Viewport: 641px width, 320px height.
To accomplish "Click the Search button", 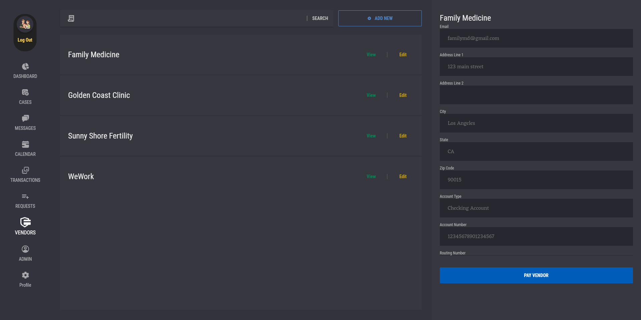I will pyautogui.click(x=320, y=18).
